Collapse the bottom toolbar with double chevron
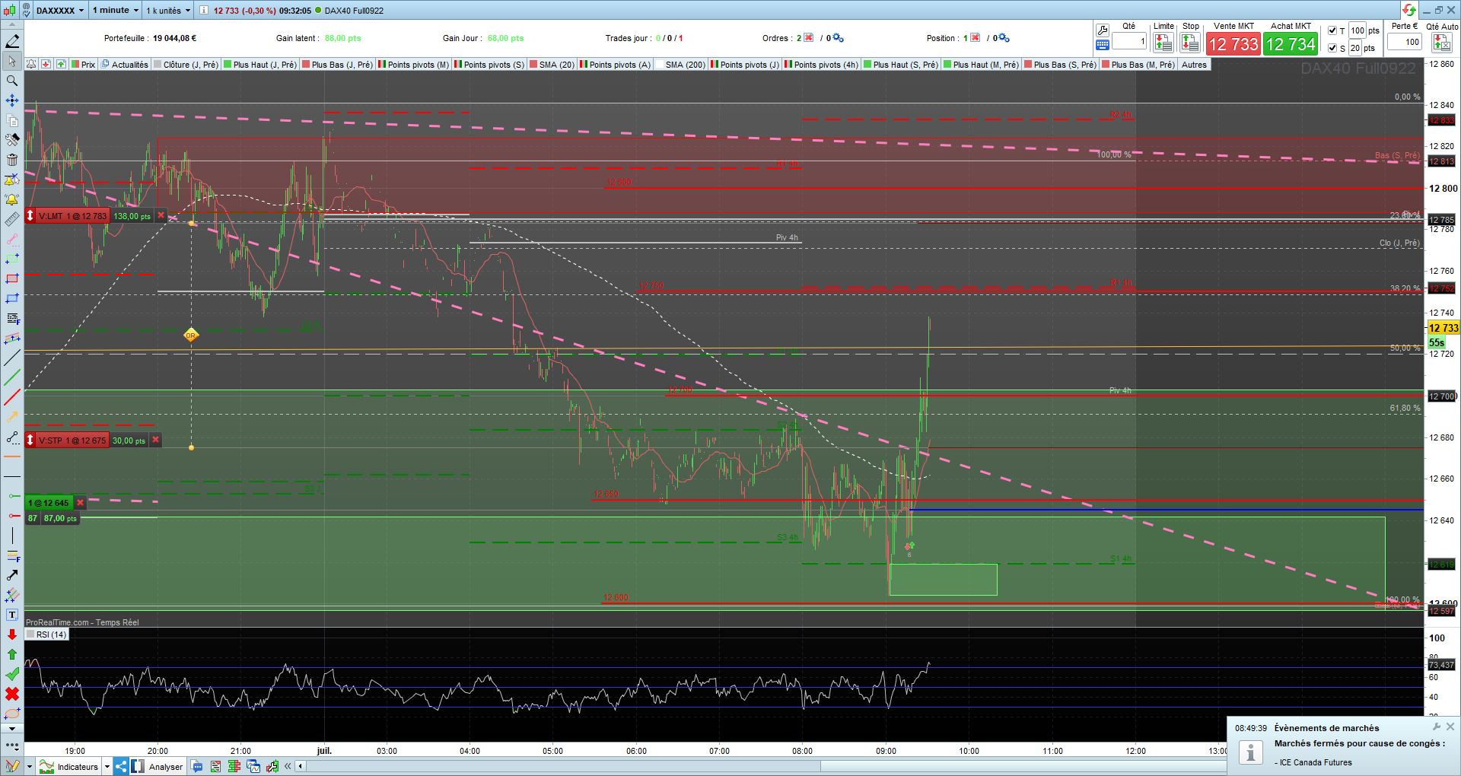Screen dimensions: 1461x776 pyautogui.click(x=288, y=767)
